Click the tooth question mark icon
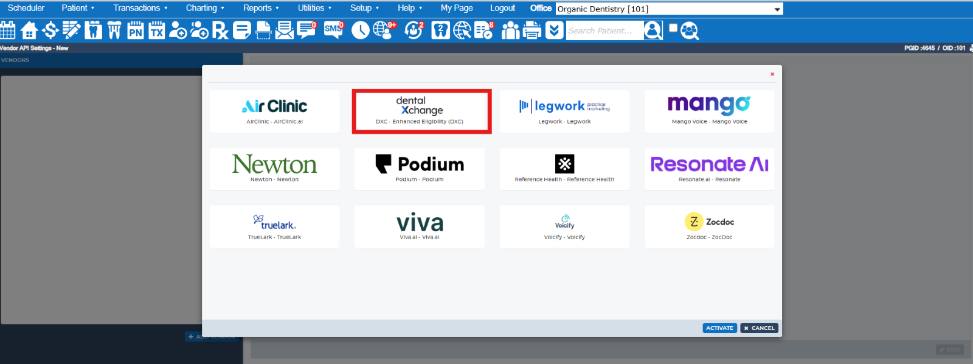Screen dimensions: 973x364 coord(440,30)
